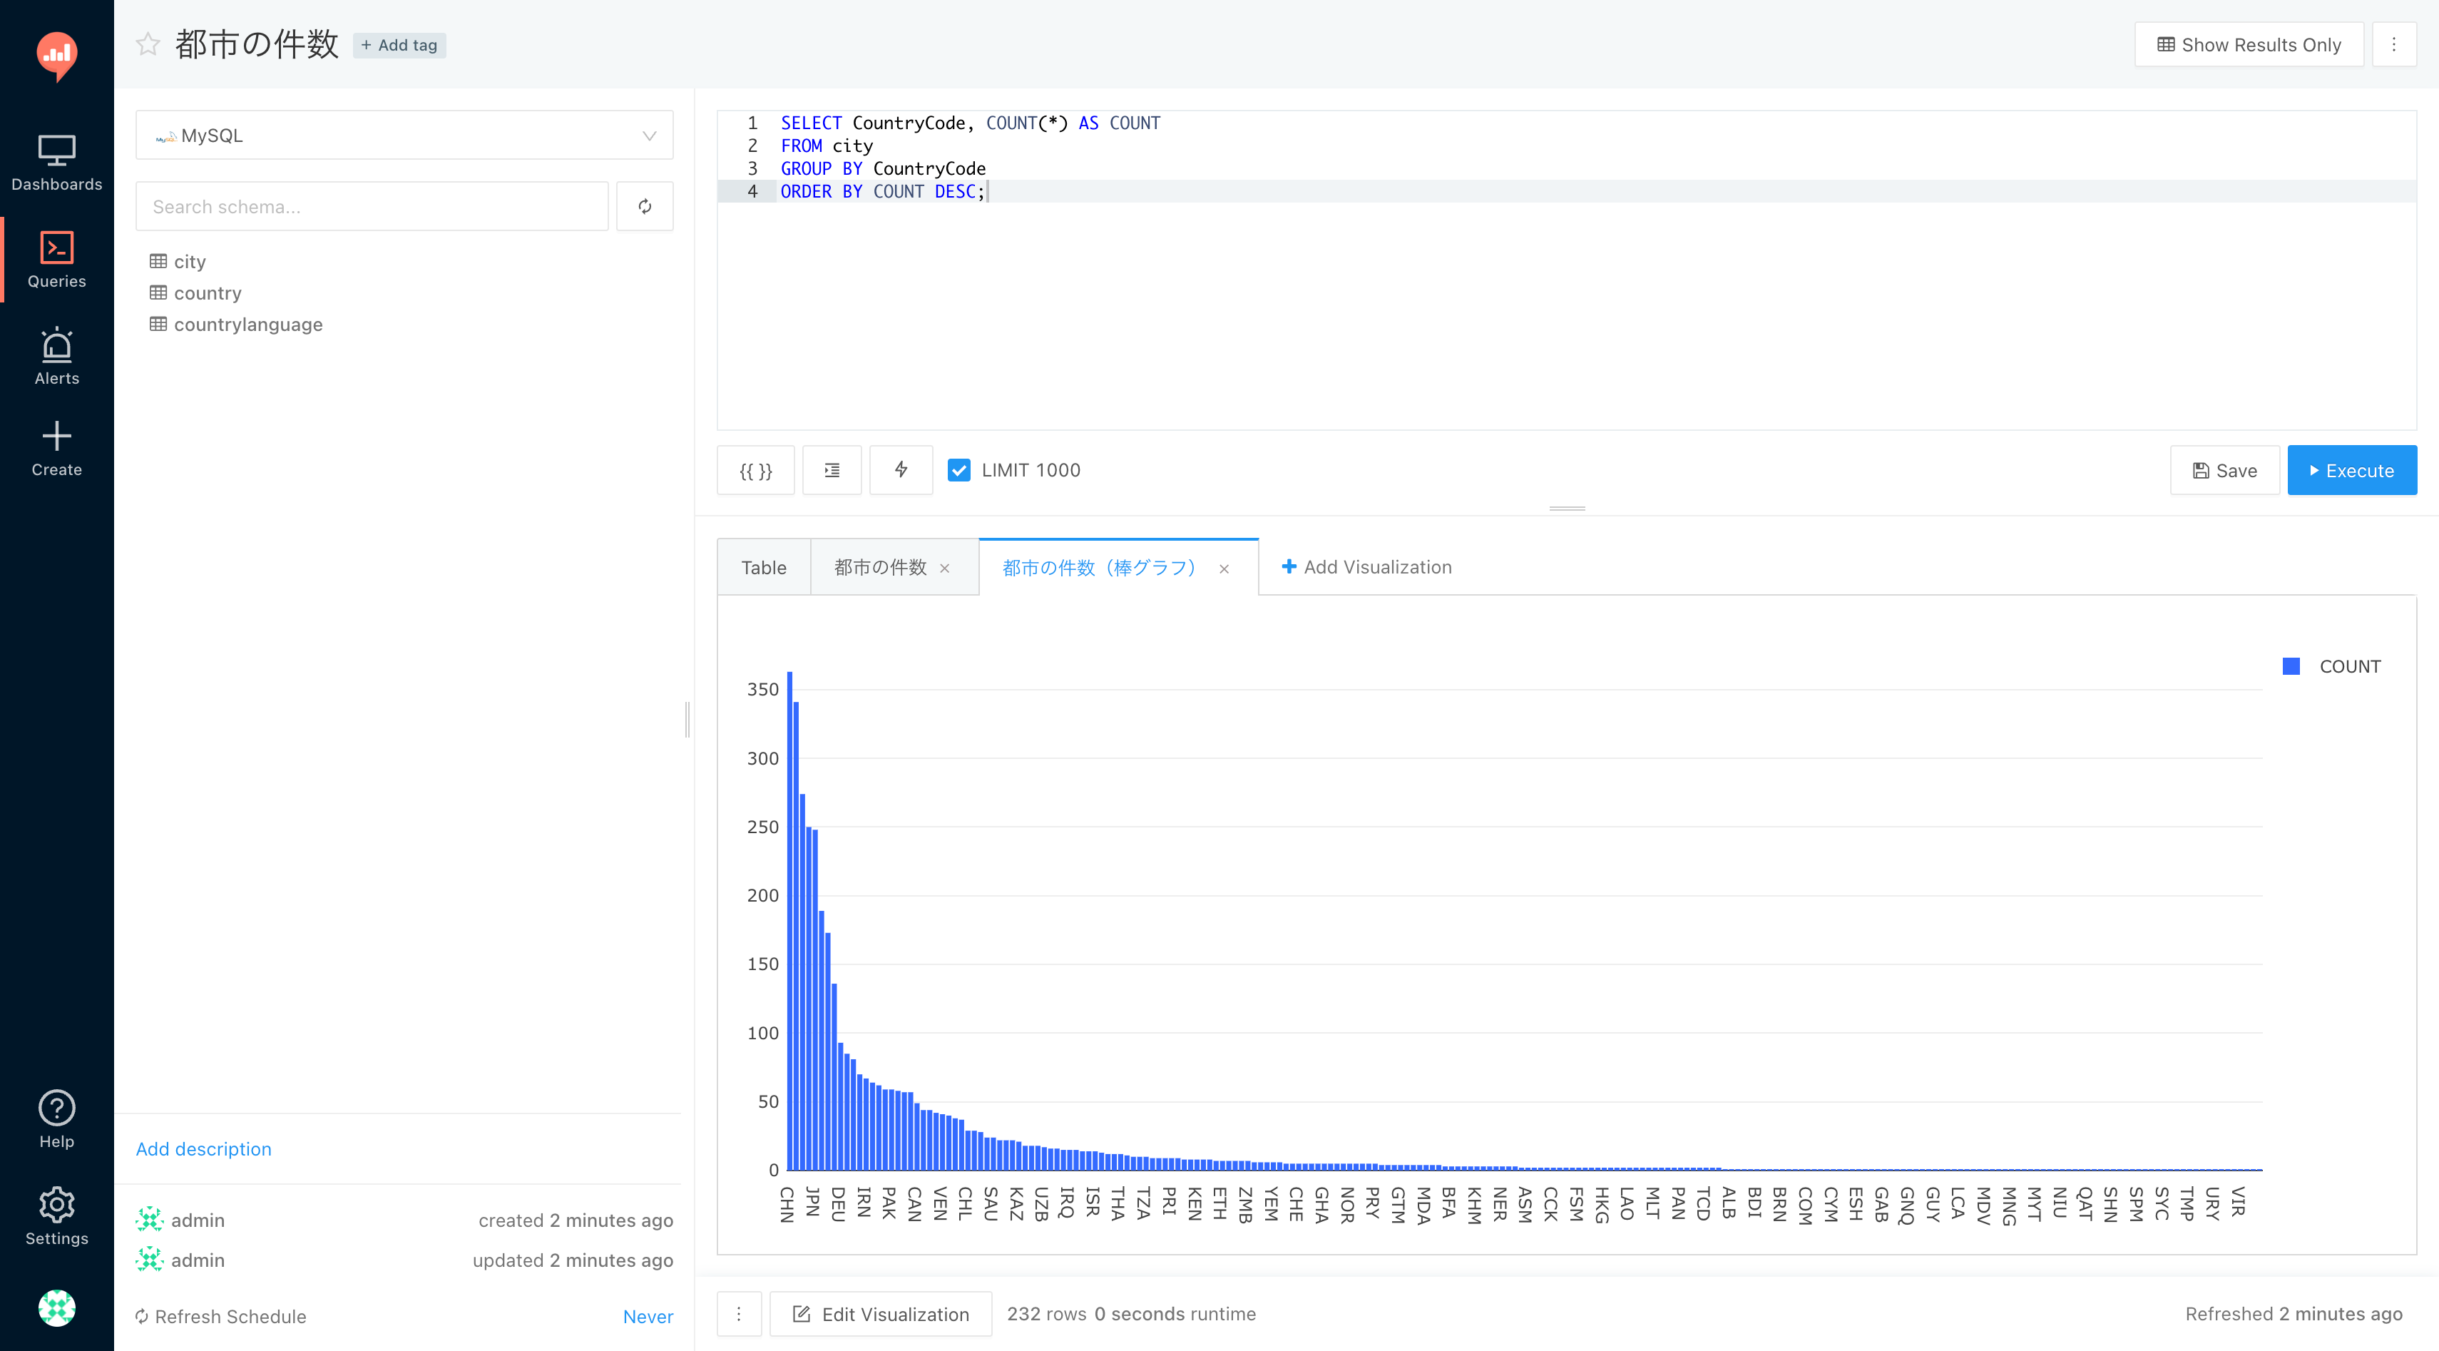
Task: Uncheck the LIMIT 1000 checkbox
Action: [958, 471]
